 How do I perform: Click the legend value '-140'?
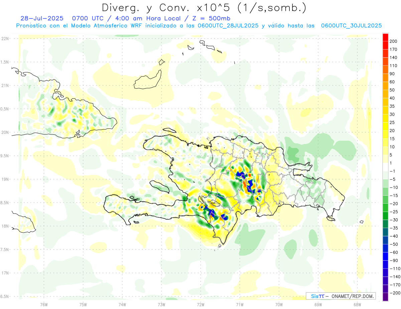click(x=396, y=277)
